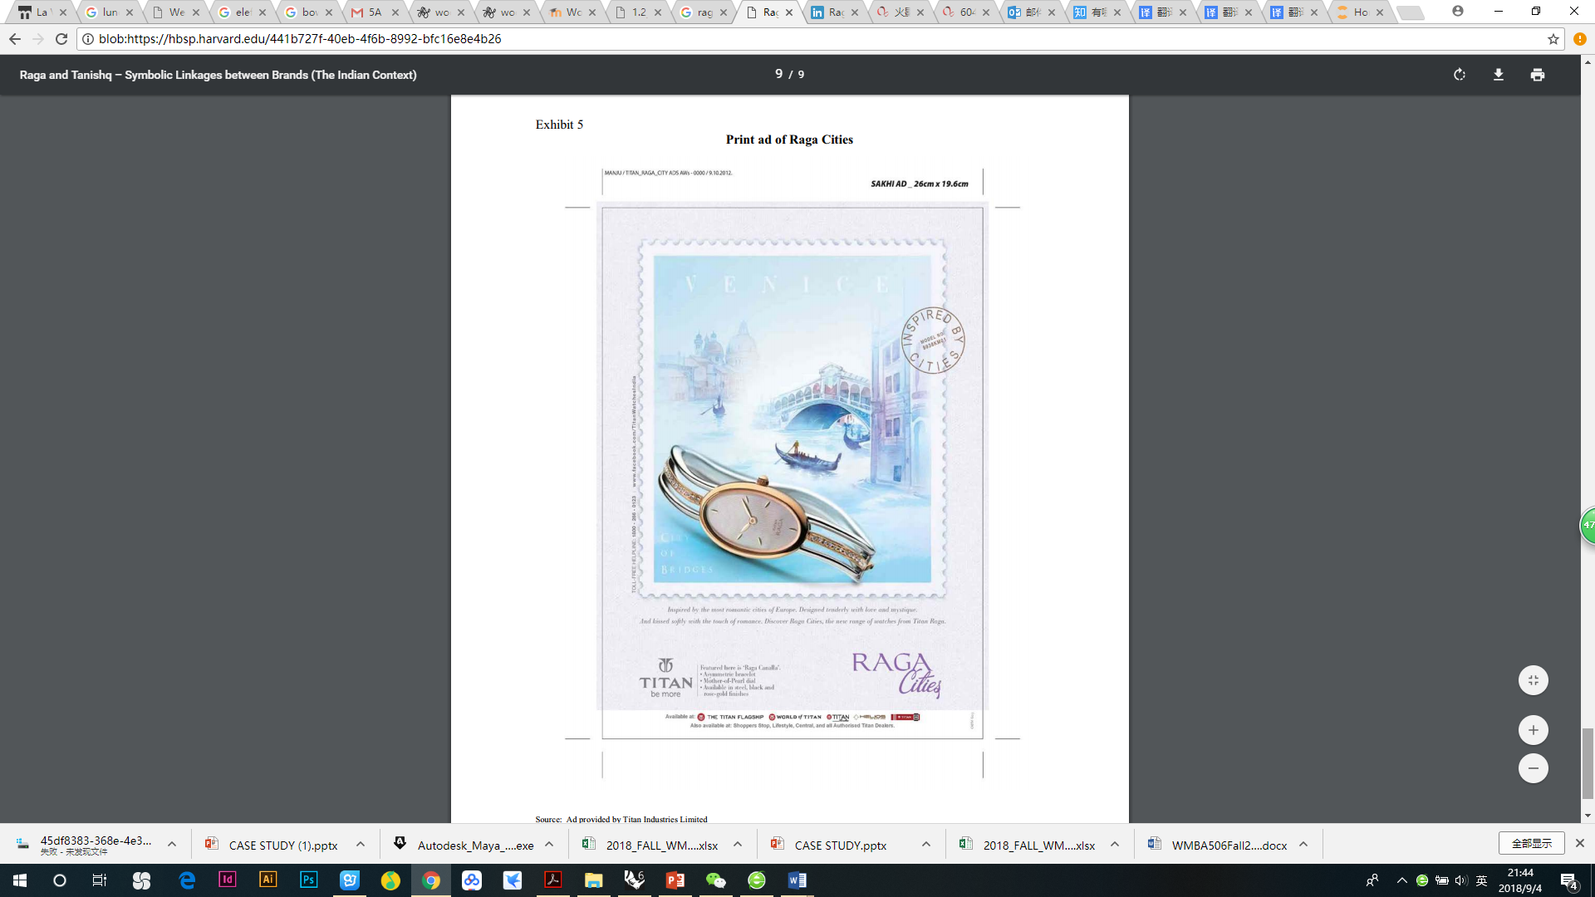
Task: Open the Windows Start menu
Action: [20, 880]
